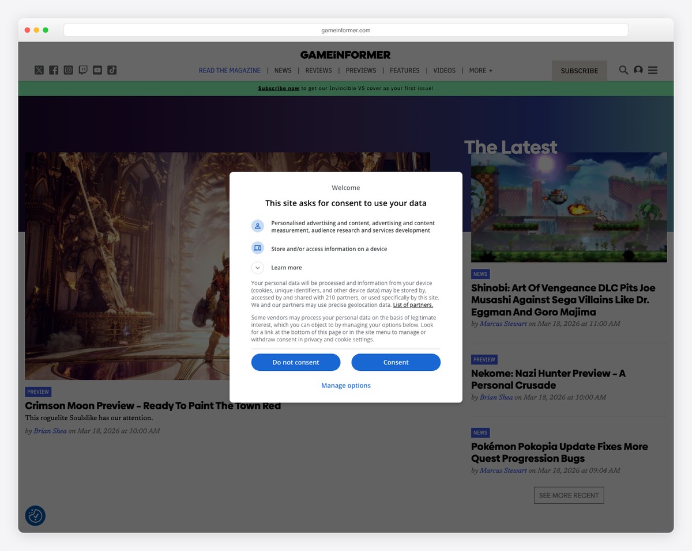This screenshot has height=551, width=692.
Task: Click the Facebook social icon
Action: click(54, 70)
